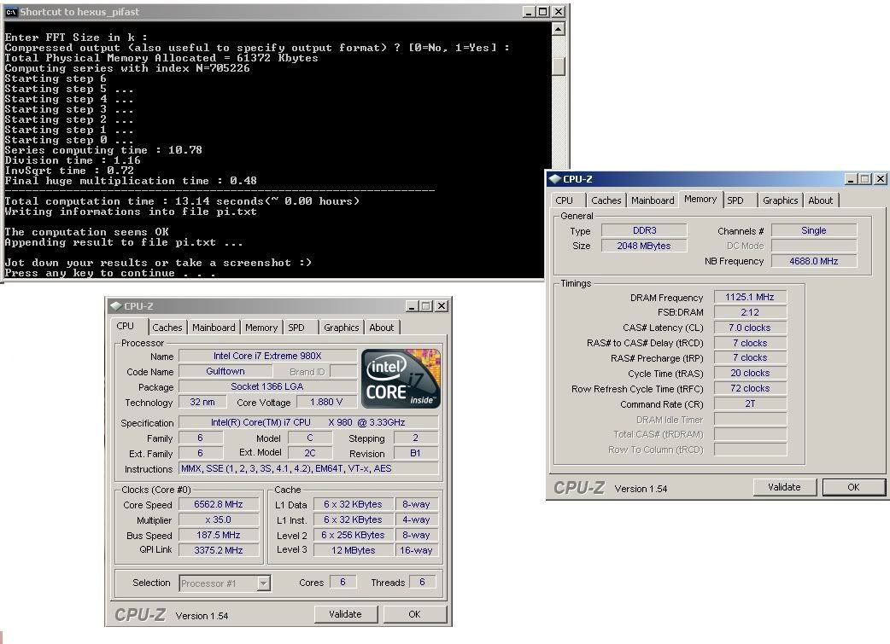
Task: Click the Threads count field
Action: pyautogui.click(x=422, y=583)
